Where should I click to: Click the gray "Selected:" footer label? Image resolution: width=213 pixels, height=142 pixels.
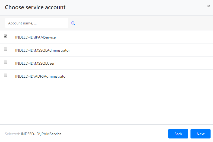coord(12,134)
